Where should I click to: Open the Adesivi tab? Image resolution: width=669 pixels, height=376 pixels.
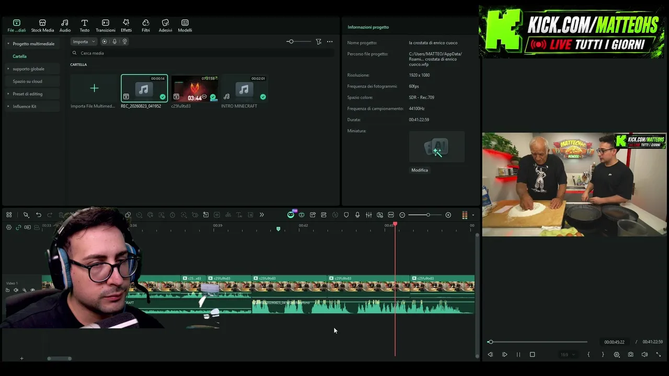(x=165, y=26)
